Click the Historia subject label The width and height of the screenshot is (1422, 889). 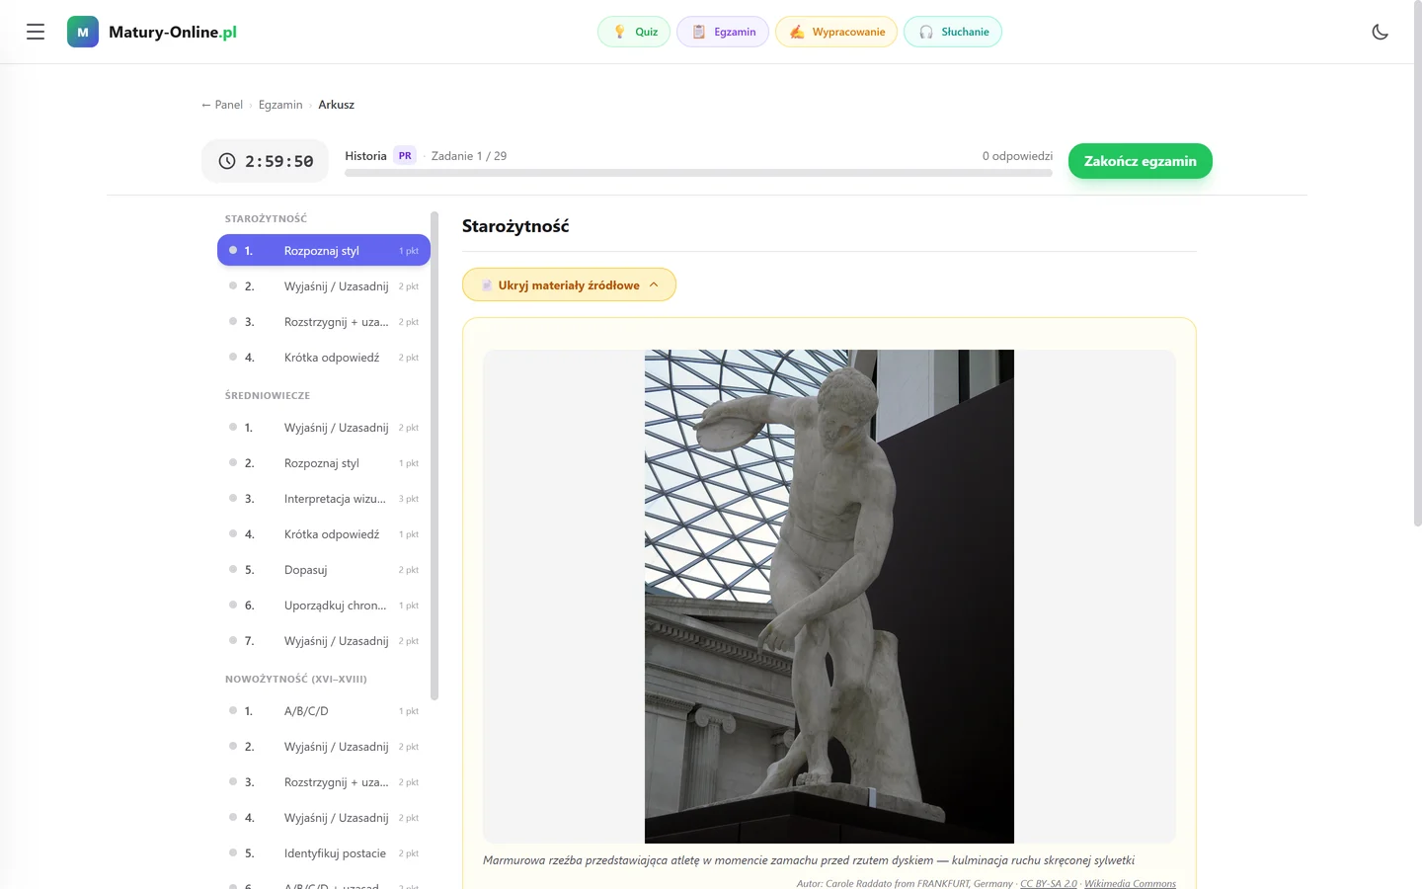point(365,156)
